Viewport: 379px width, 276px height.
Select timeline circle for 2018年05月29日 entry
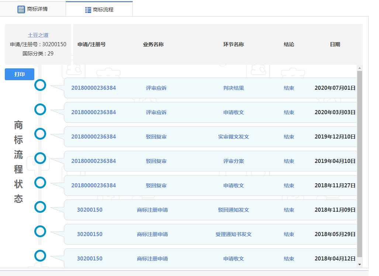40,231
